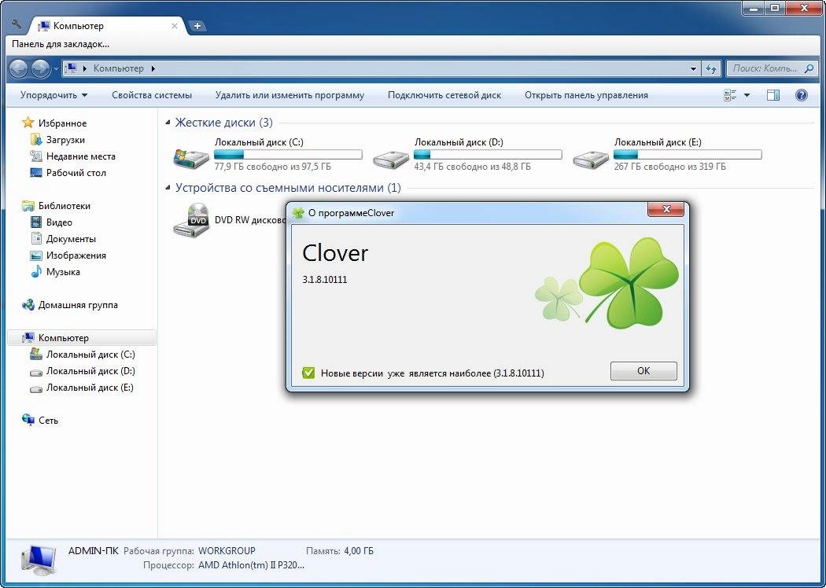Click the green checkmark update status icon

point(308,373)
